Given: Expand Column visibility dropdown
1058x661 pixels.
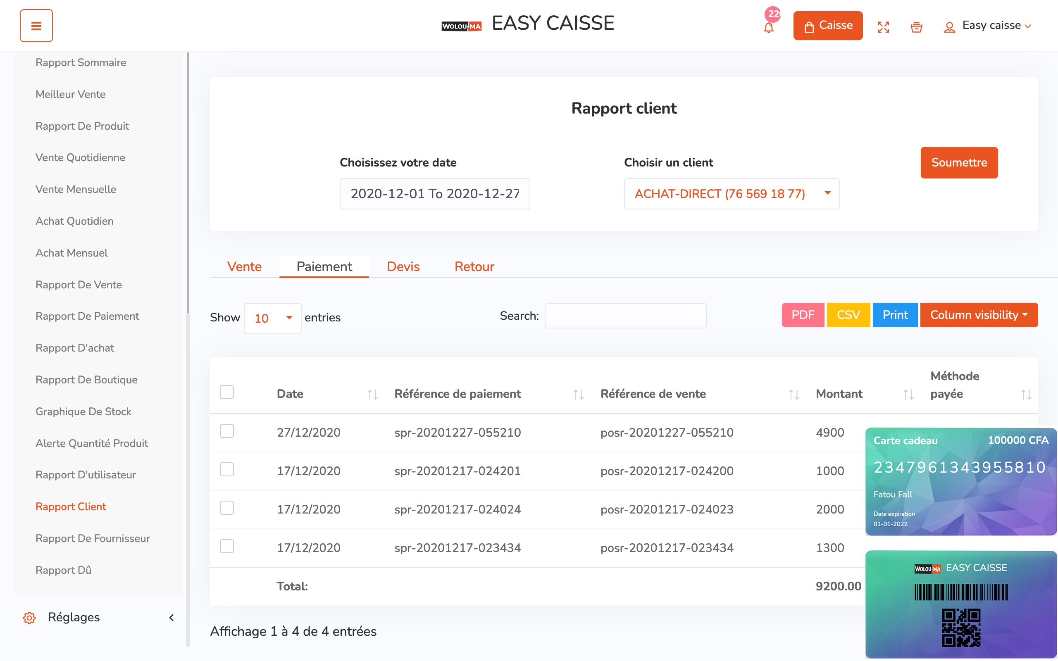Looking at the screenshot, I should coord(978,315).
